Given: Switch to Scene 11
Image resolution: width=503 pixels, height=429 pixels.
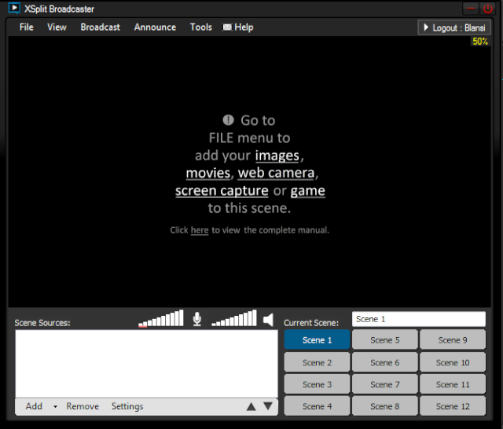Looking at the screenshot, I should coord(453,384).
